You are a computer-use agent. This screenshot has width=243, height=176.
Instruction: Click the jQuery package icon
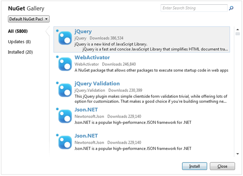tap(65, 38)
